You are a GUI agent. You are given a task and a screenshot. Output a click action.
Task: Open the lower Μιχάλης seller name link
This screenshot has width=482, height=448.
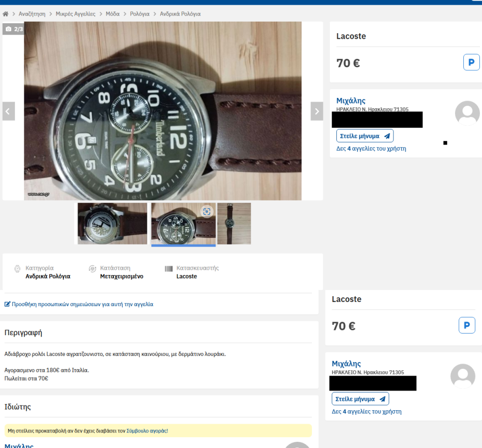(x=346, y=364)
